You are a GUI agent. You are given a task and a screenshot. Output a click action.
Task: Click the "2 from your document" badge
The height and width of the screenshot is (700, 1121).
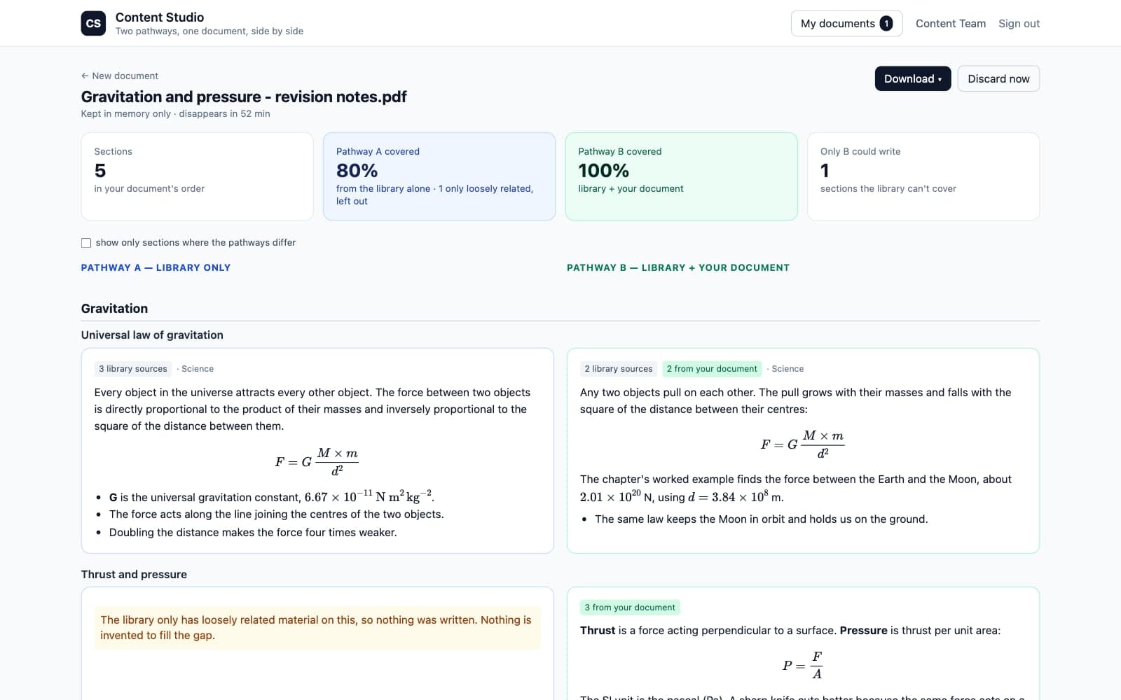point(712,369)
